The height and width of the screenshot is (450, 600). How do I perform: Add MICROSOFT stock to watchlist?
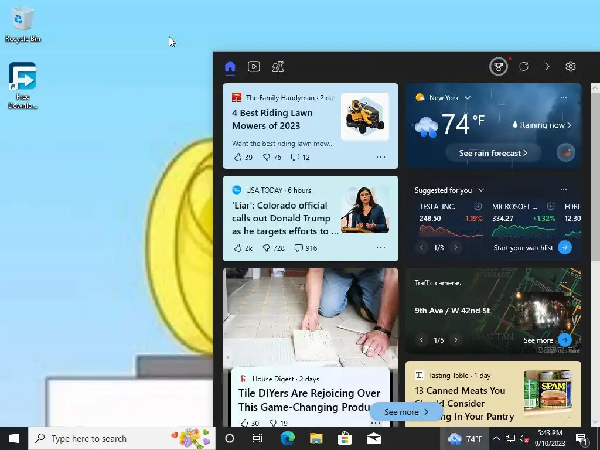click(551, 206)
